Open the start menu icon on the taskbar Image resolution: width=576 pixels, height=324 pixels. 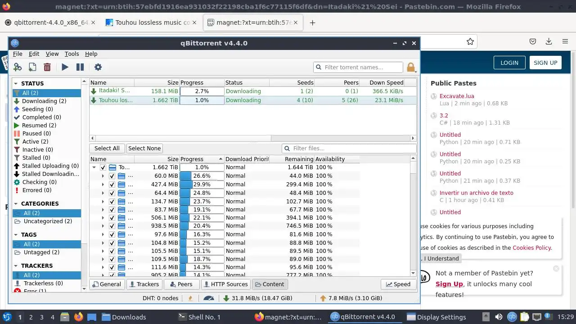pyautogui.click(x=7, y=317)
